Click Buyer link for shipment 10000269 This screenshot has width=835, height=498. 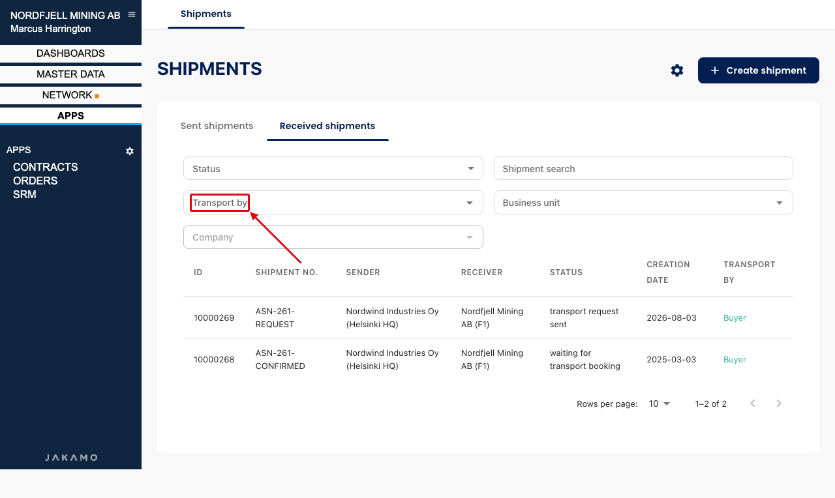tap(735, 318)
